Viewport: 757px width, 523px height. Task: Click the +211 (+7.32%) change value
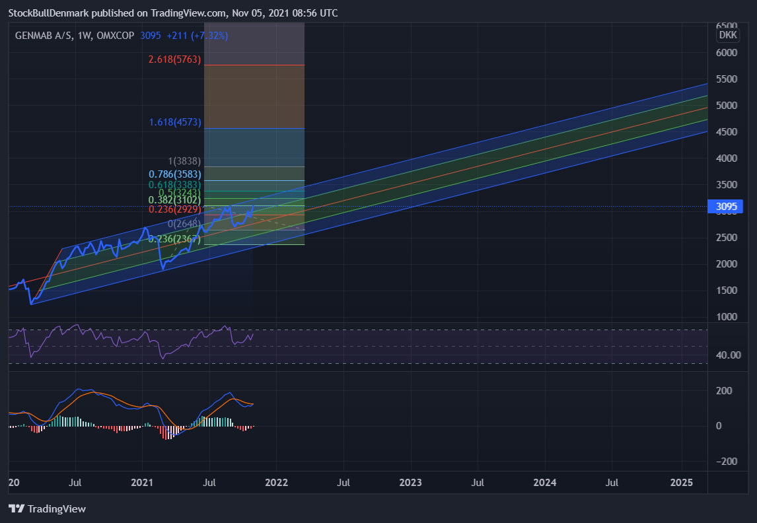pyautogui.click(x=197, y=35)
